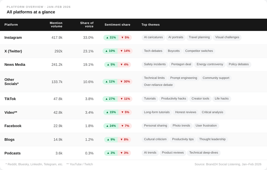The image size is (267, 170).
Task: Click the Instagram mention volume 417.9k value
Action: (x=57, y=38)
